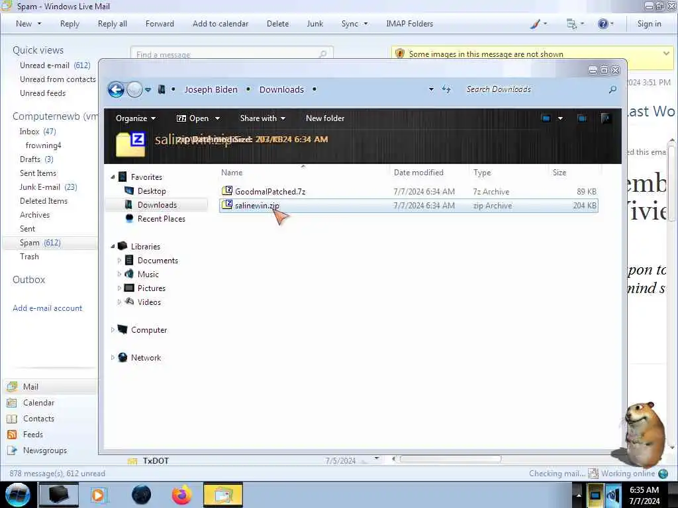Screen dimensions: 678x508
Task: Click the Refresh icon in address bar
Action: (x=446, y=89)
